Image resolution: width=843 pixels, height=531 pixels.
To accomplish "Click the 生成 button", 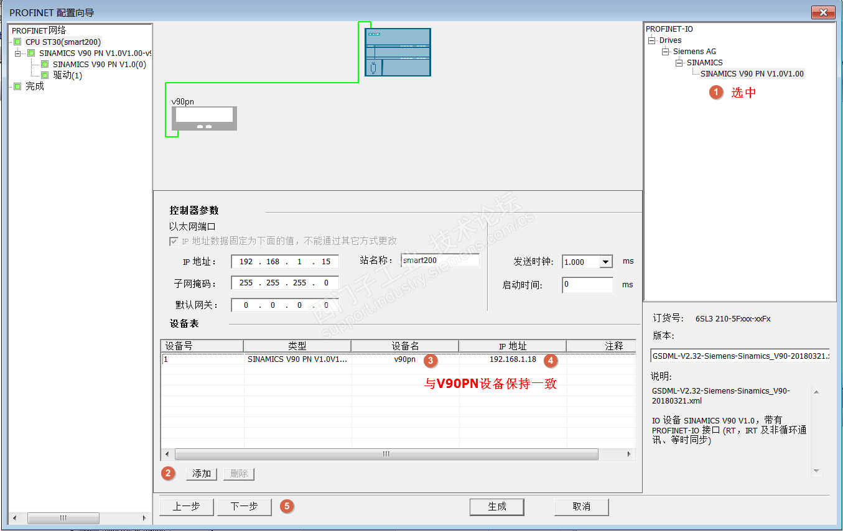I will point(497,507).
